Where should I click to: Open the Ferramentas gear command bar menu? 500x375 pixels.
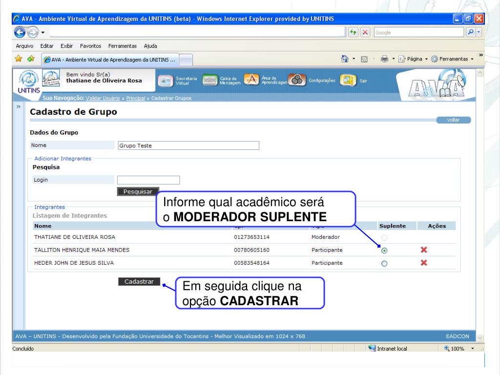(x=452, y=59)
